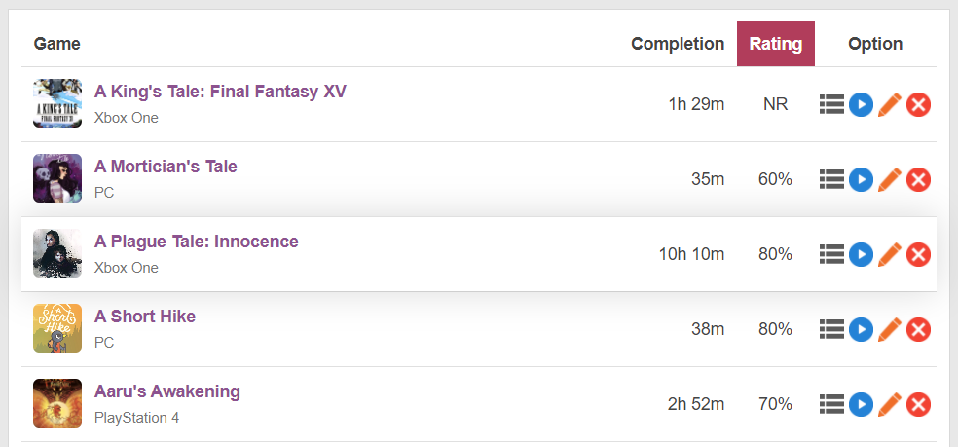Open list icon for A Plague Tale: Innocence
958x447 pixels.
[x=830, y=254]
